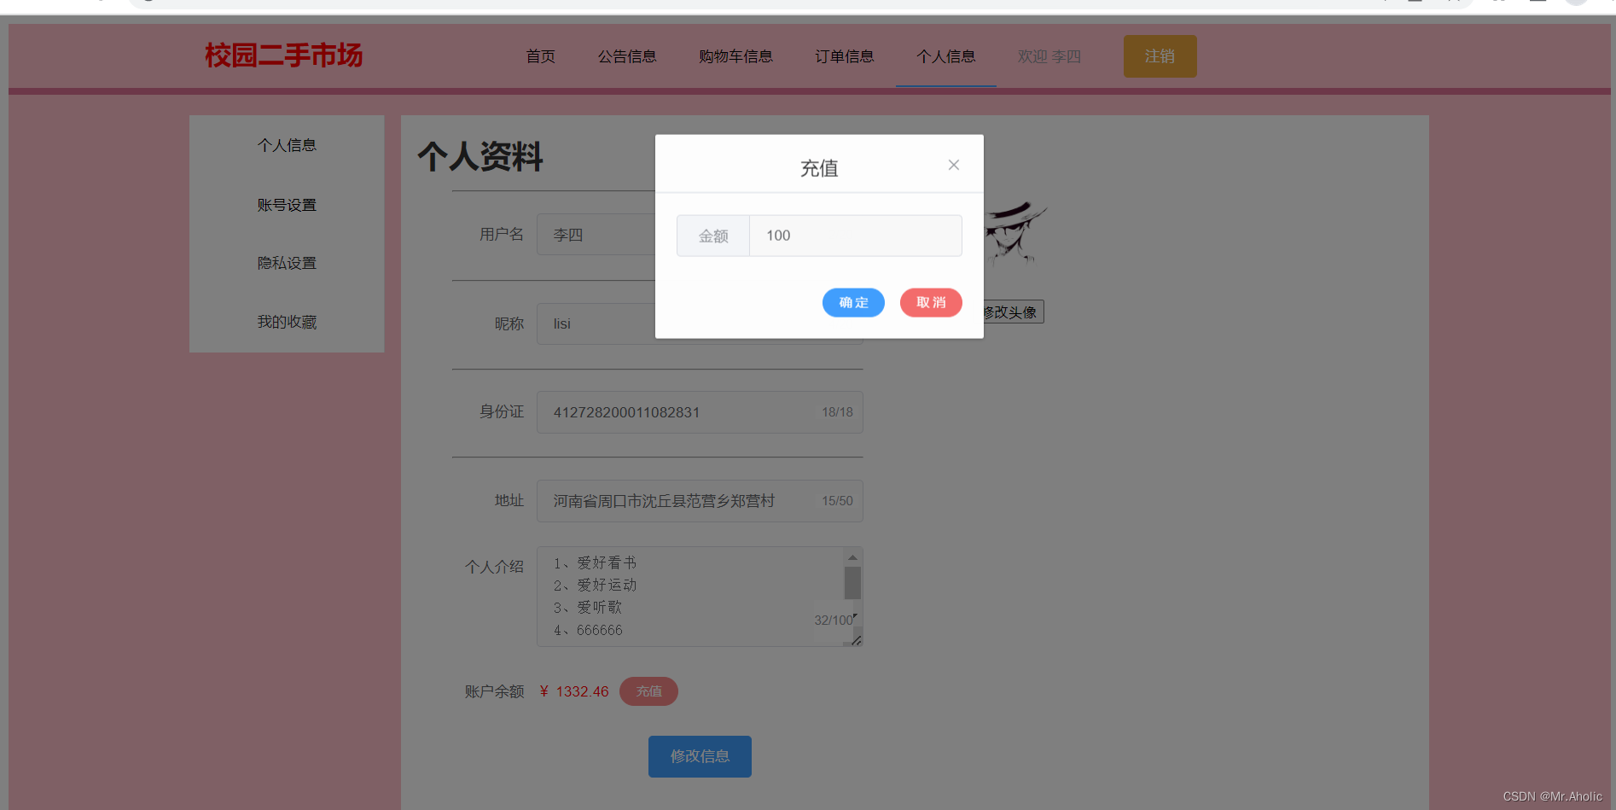Close the 充值 dialog with the X icon
Viewport: 1616px width, 810px height.
coord(953,165)
